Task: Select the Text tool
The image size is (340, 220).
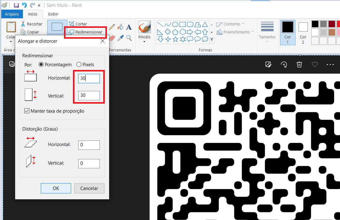Action: point(129,27)
